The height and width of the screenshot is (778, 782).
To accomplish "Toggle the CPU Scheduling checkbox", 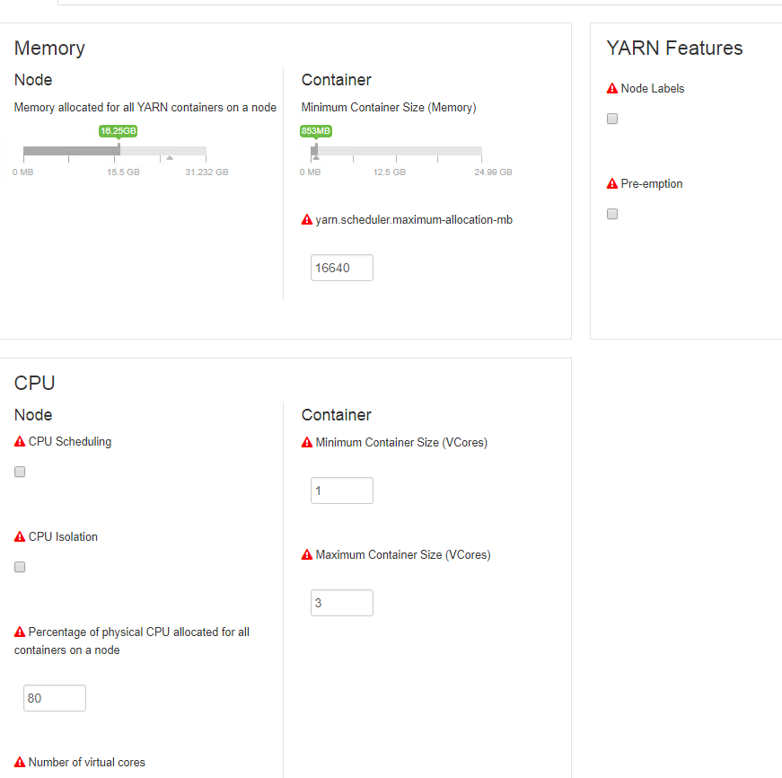I will click(x=19, y=471).
